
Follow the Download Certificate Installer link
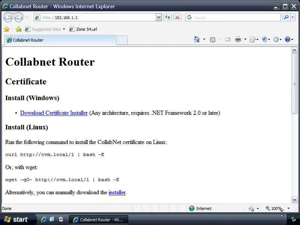54,113
